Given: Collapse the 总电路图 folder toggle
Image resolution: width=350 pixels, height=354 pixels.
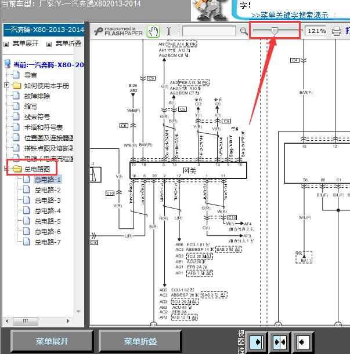Looking at the screenshot, I should point(6,168).
